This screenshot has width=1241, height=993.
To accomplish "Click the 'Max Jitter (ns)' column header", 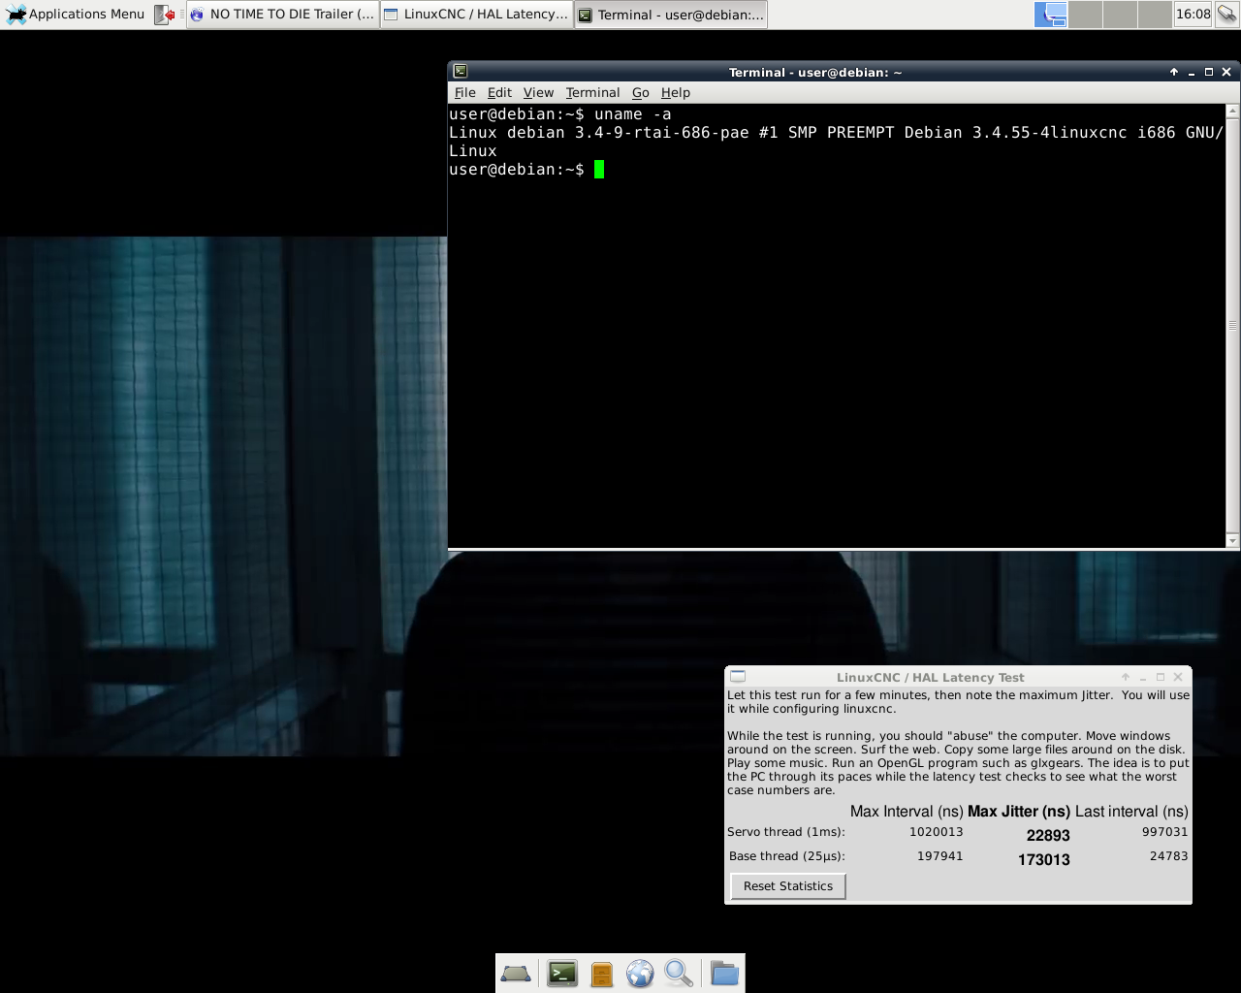I will 1019,812.
